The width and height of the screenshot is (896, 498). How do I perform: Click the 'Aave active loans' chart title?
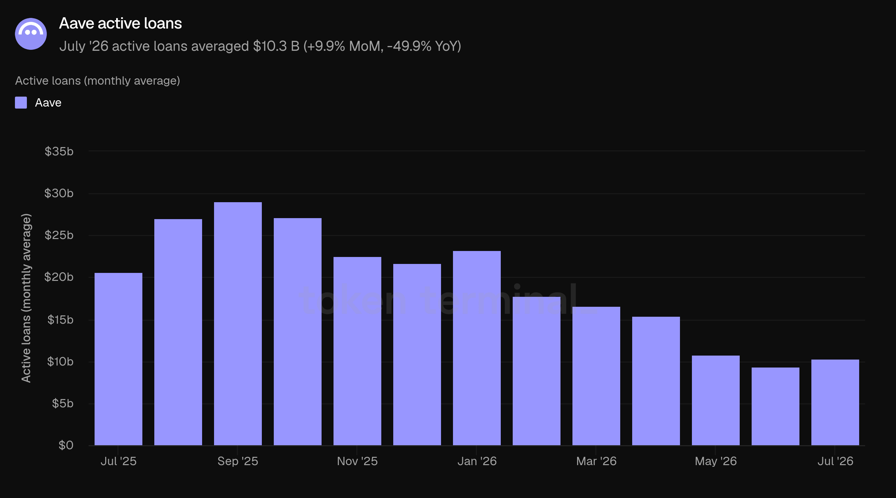pos(120,23)
